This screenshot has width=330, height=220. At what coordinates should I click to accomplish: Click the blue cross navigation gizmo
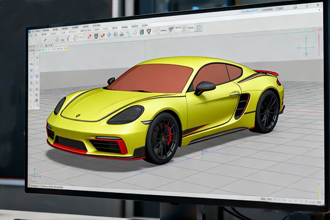(305, 47)
